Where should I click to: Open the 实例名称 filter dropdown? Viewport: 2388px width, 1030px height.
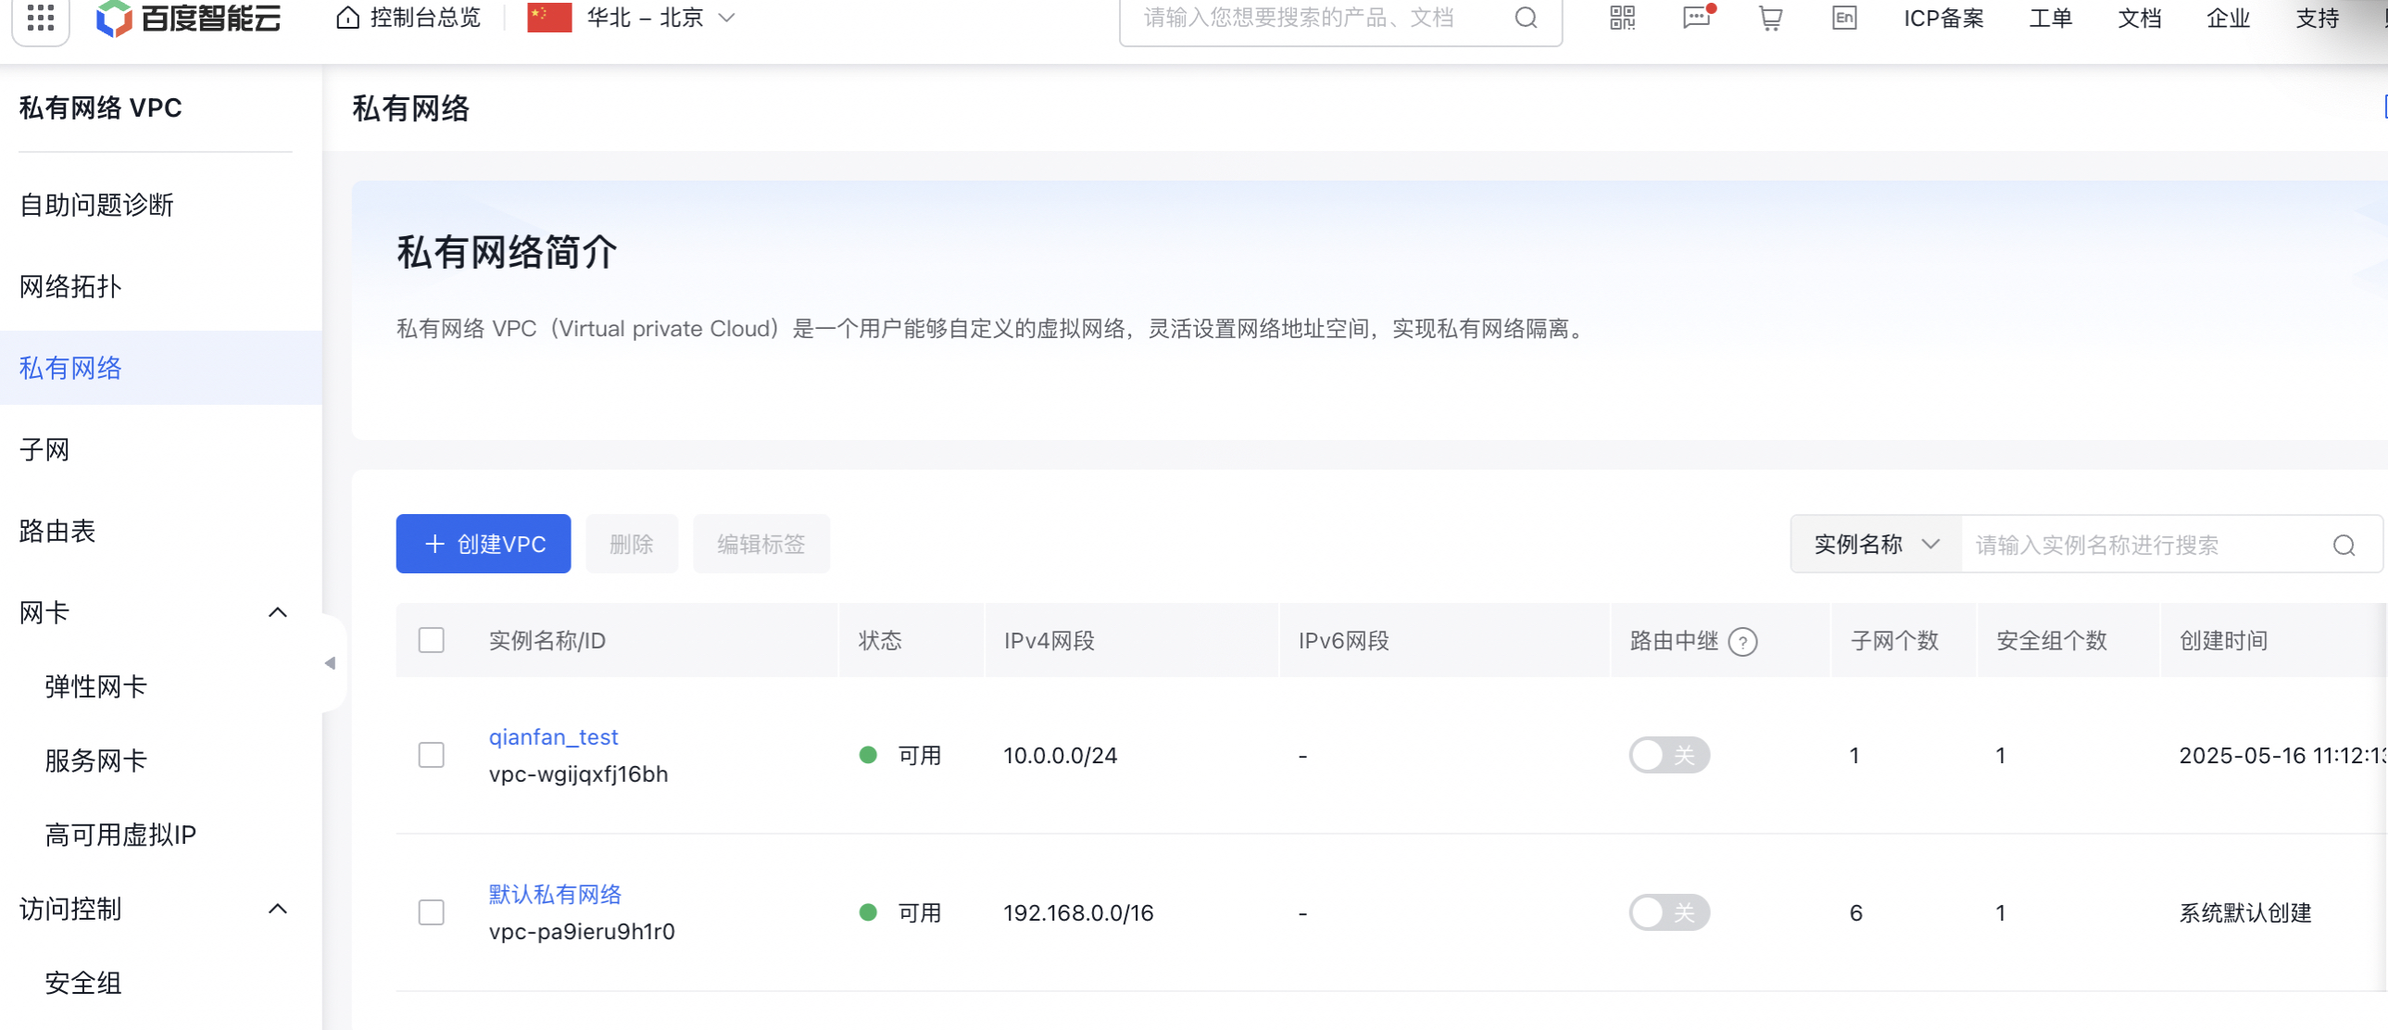(x=1877, y=545)
